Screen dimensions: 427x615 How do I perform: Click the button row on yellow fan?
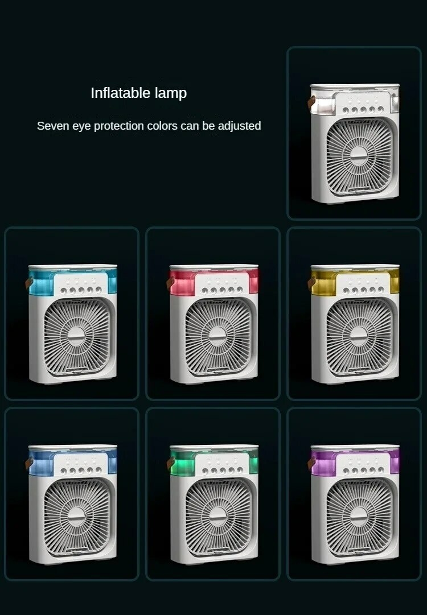point(363,290)
